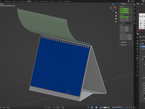Image resolution: width=145 pixels, height=109 pixels.
Task: Click the image editor type icon
Action: [138, 4]
